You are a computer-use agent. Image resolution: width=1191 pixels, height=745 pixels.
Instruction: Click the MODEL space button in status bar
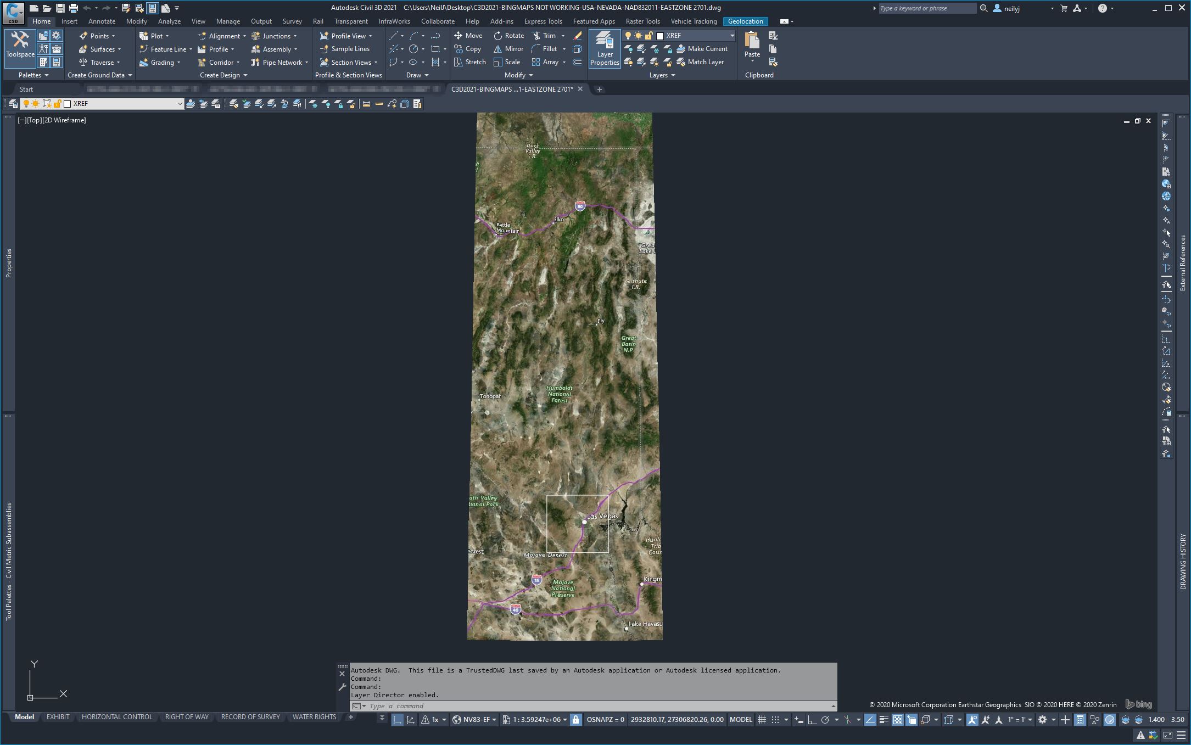pos(740,720)
